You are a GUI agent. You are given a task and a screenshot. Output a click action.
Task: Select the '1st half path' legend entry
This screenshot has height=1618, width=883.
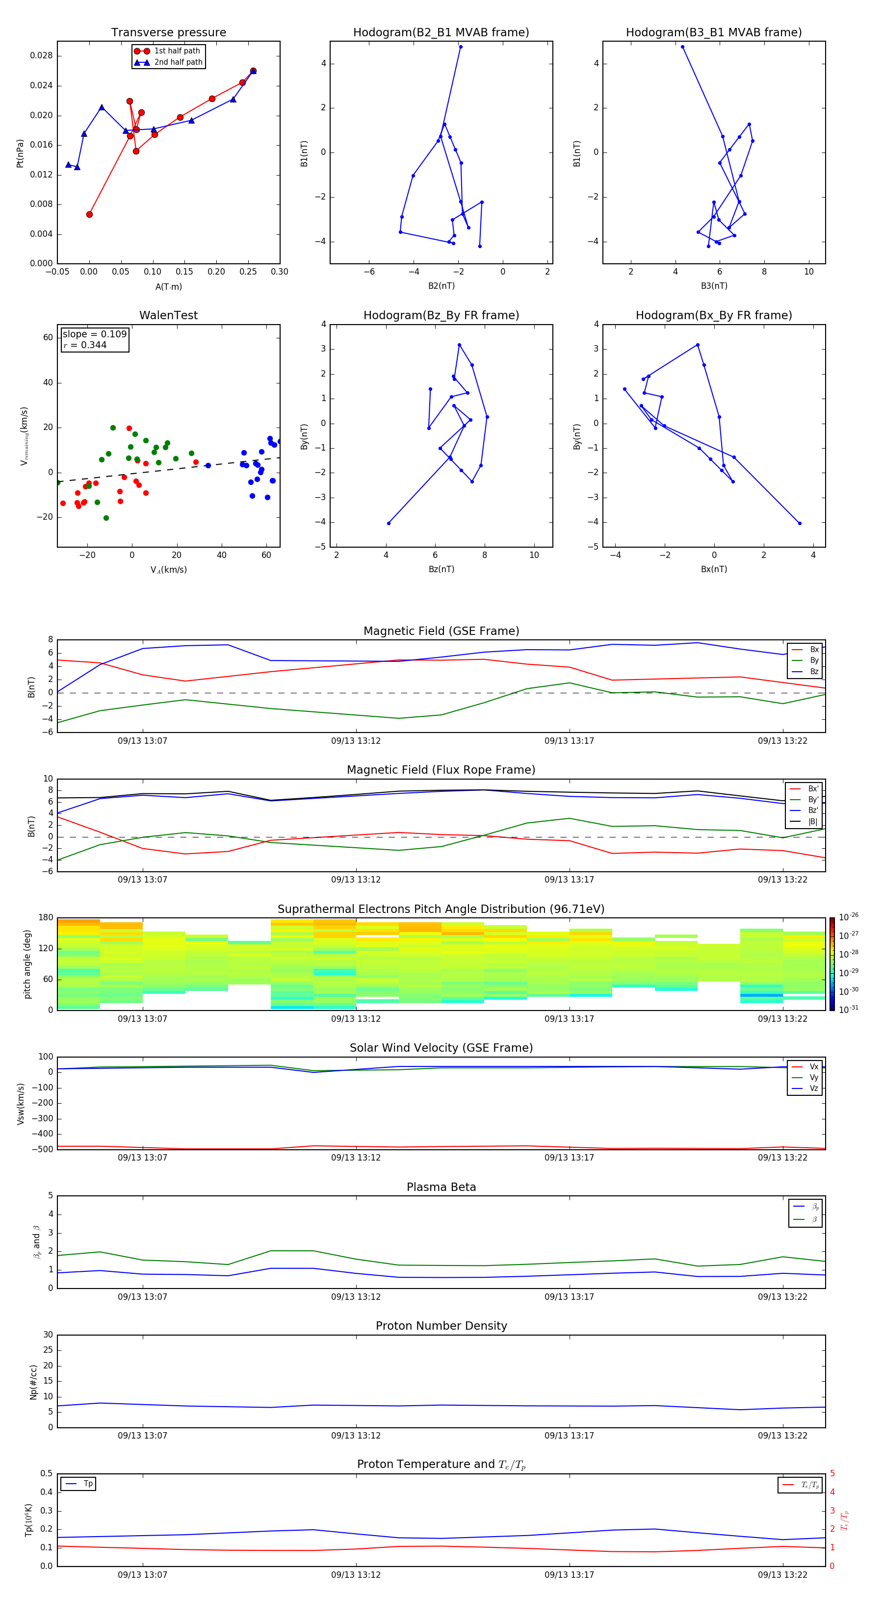(x=168, y=51)
